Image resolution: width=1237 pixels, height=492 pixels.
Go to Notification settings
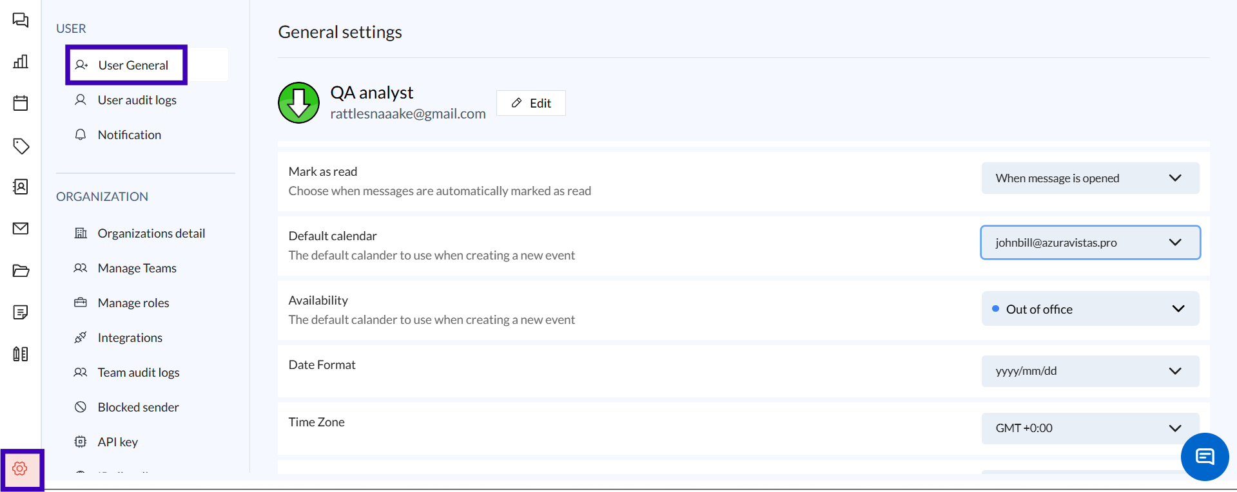coord(129,135)
